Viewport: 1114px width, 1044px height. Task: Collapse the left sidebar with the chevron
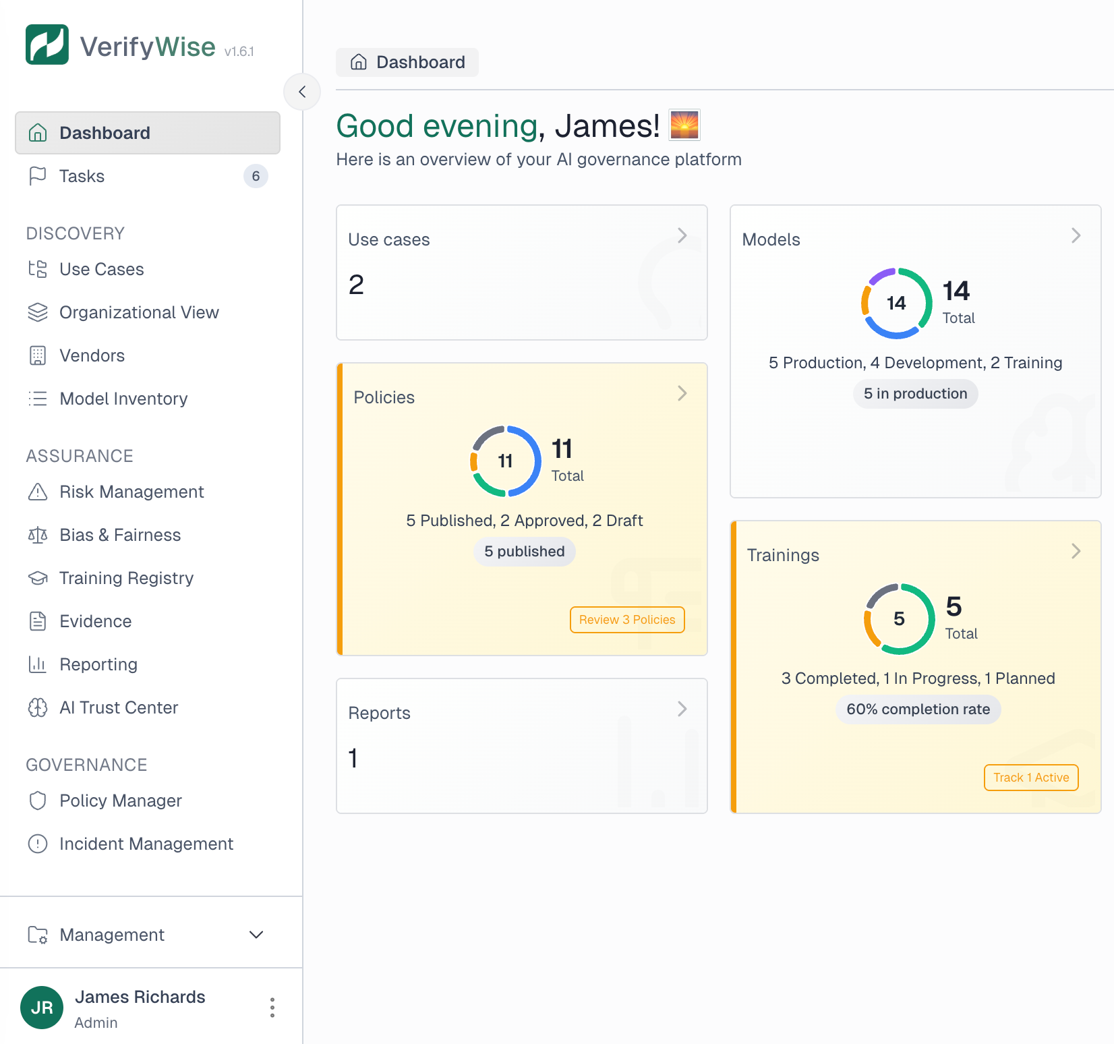coord(302,92)
